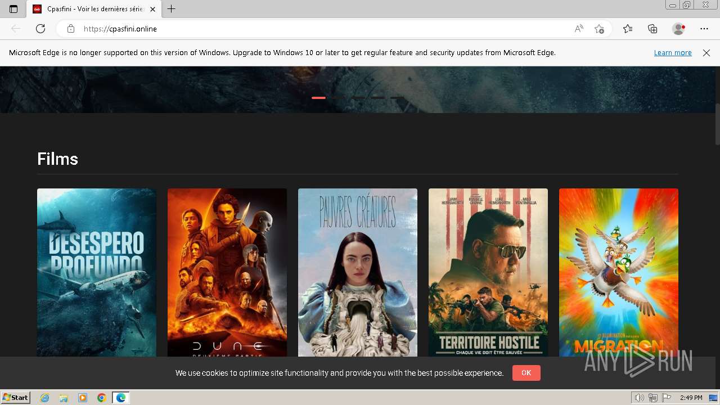Switch to Microsoft Edge taskbar icon

[120, 398]
